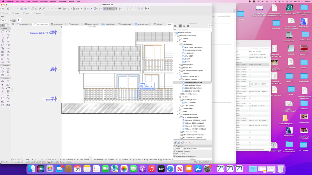Click the red delete X in navigator
312x175 pixels.
click(190, 143)
